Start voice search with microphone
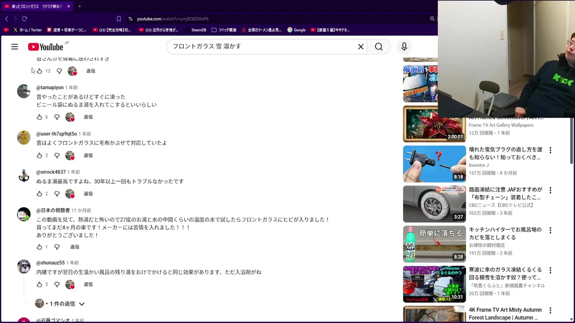The height and width of the screenshot is (323, 575). 404,47
